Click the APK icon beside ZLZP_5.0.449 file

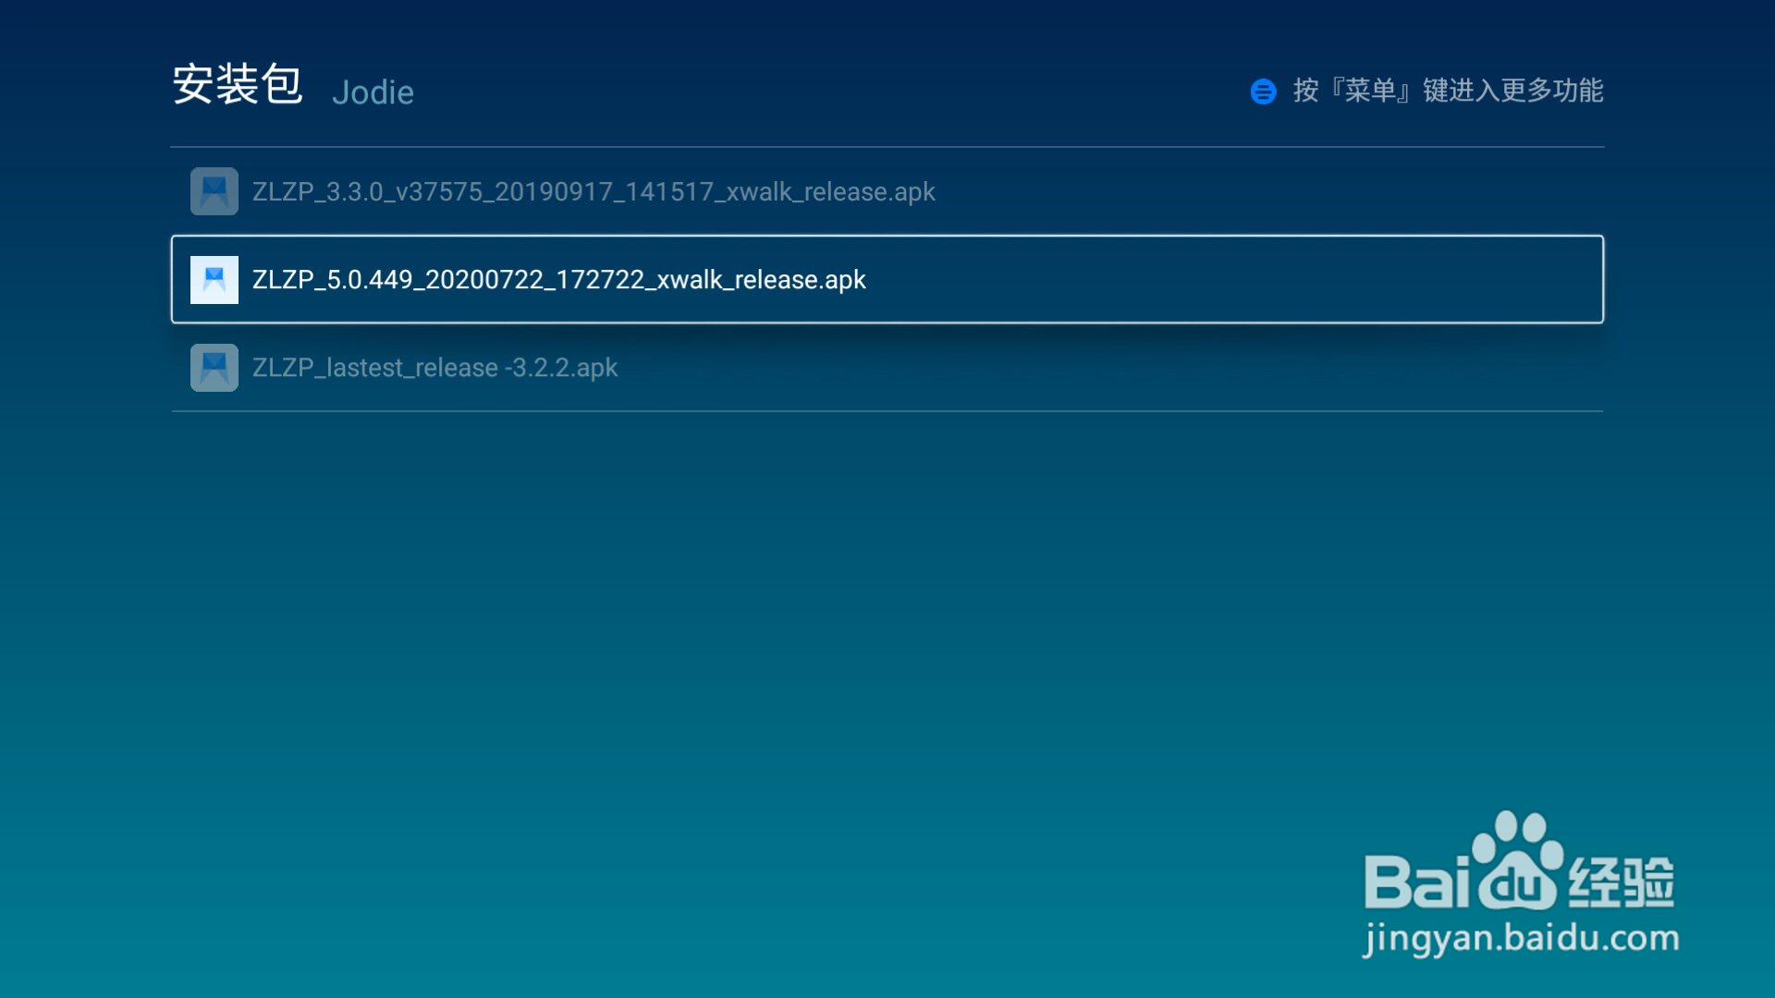click(214, 280)
